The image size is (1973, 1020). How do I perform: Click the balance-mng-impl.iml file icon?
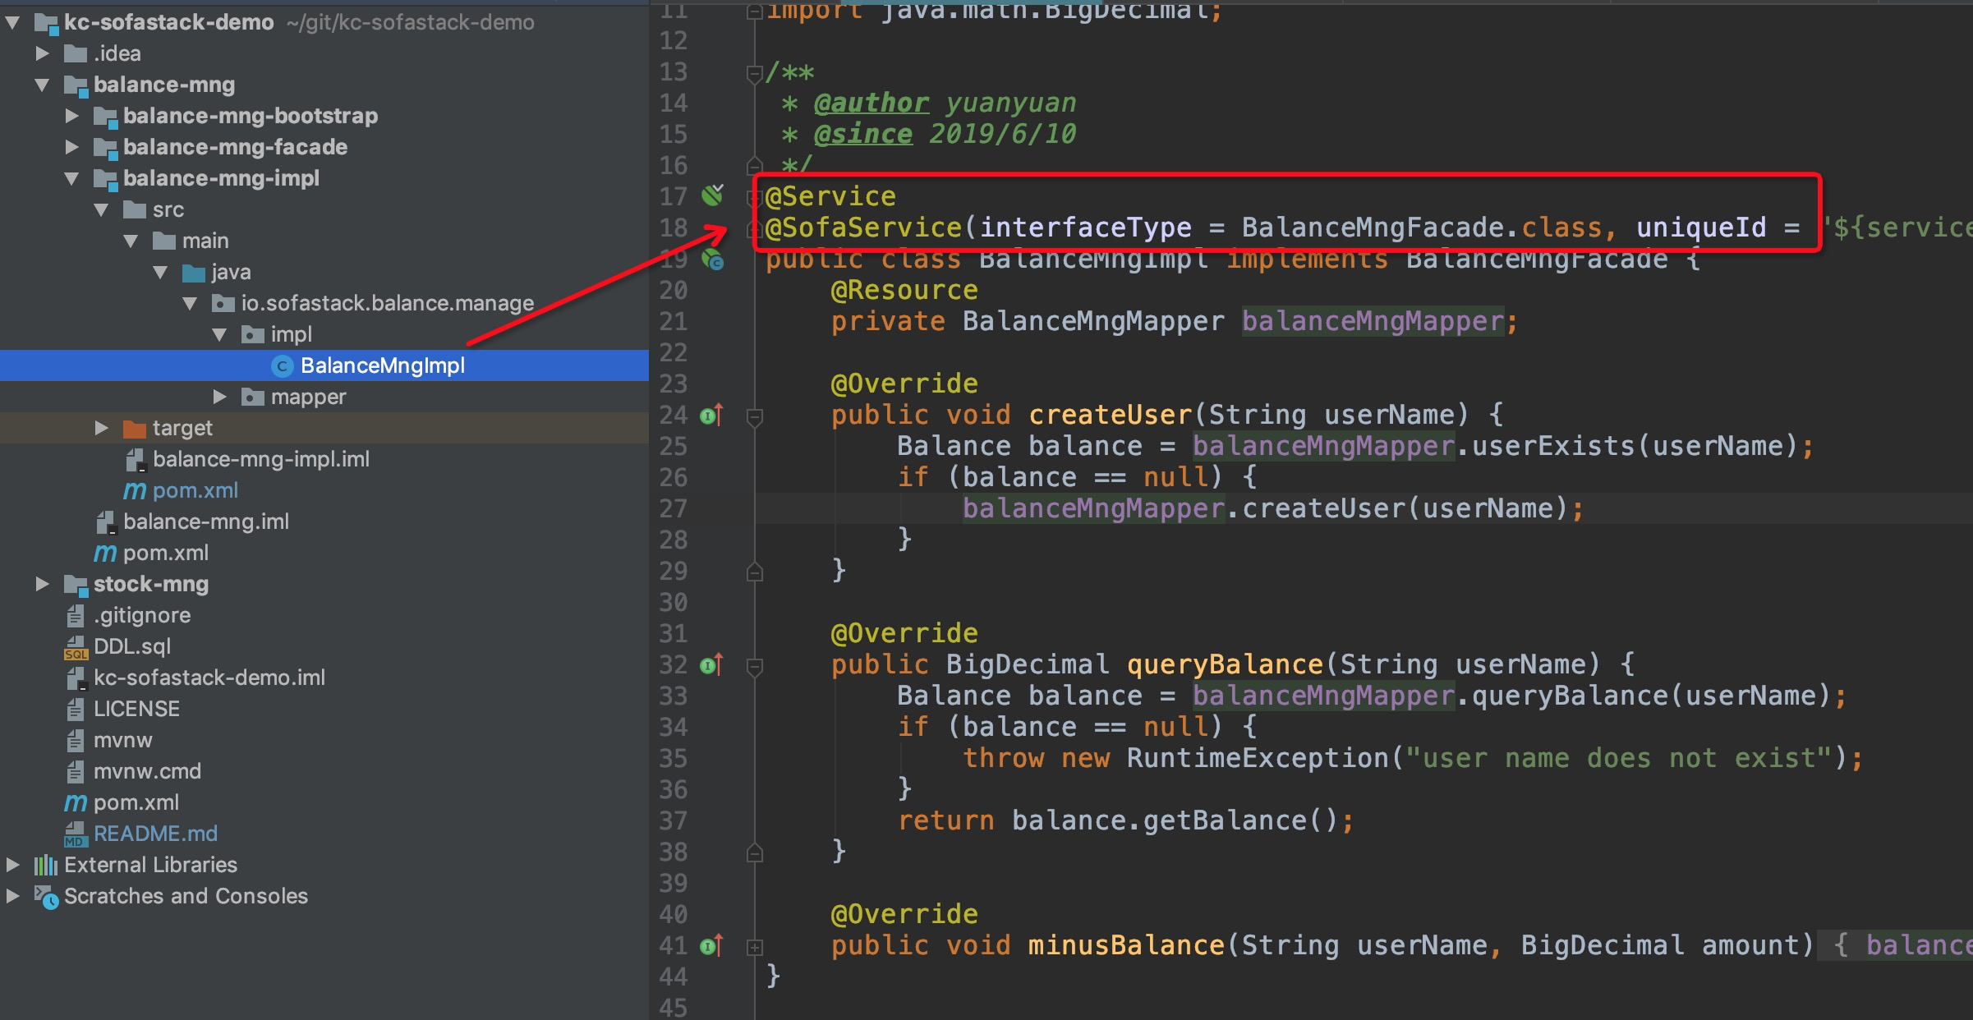135,460
